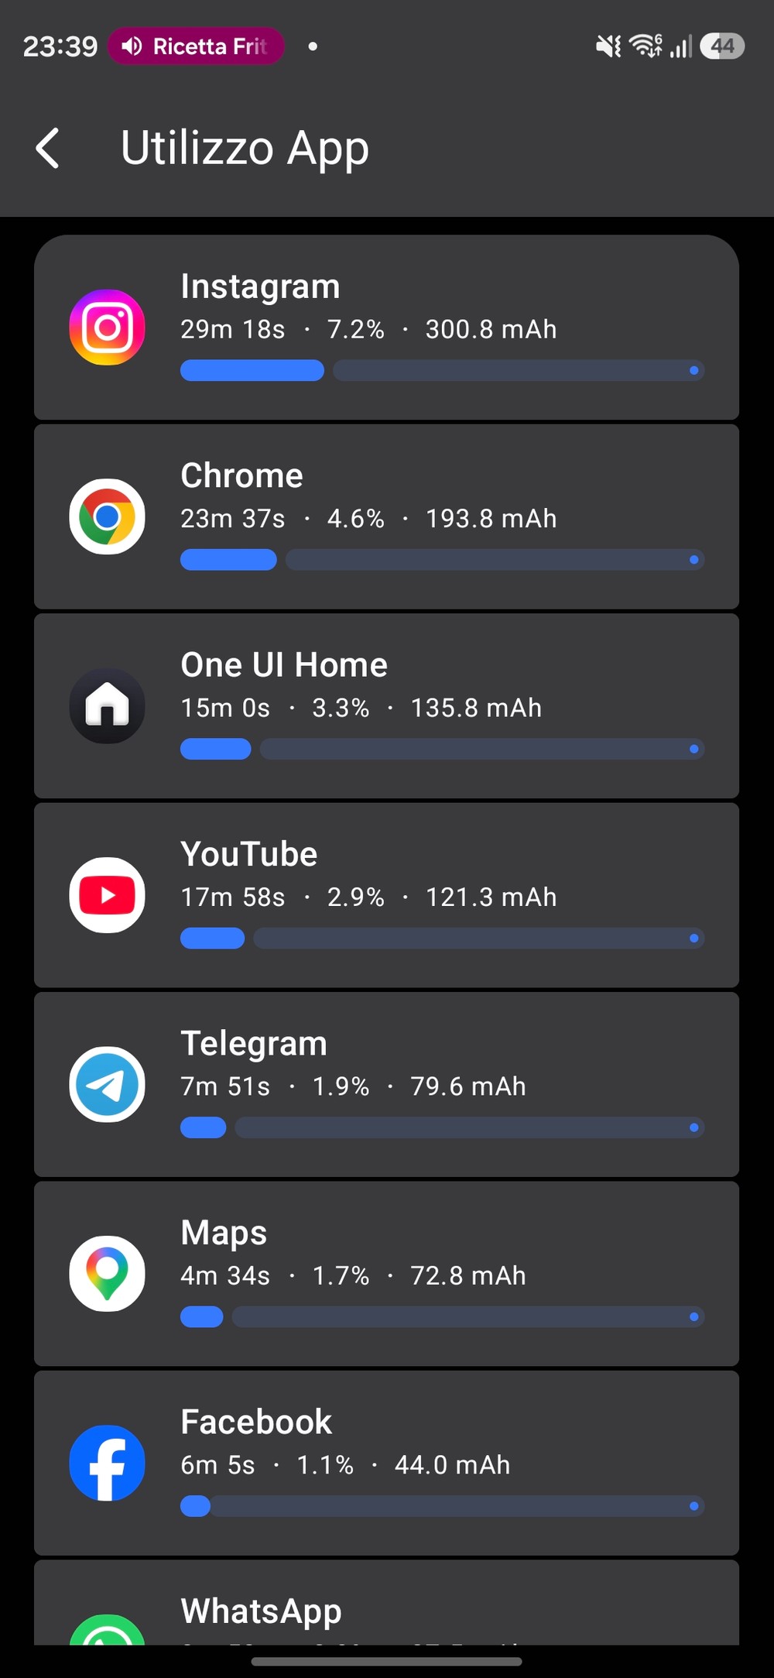Tap the Maps app icon

(107, 1274)
